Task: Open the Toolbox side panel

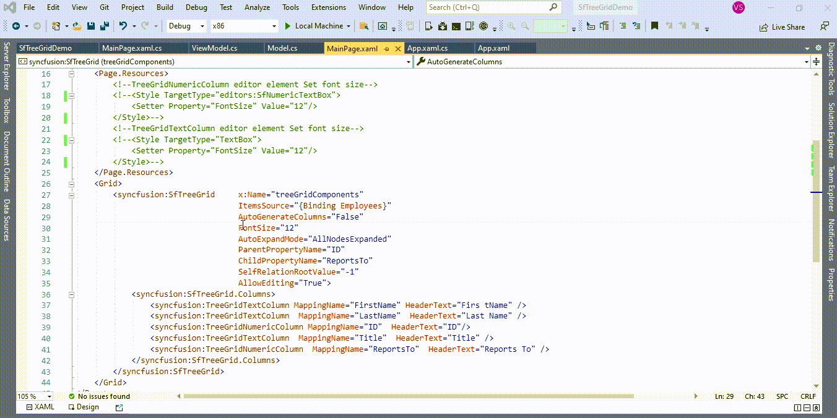Action: click(x=6, y=111)
